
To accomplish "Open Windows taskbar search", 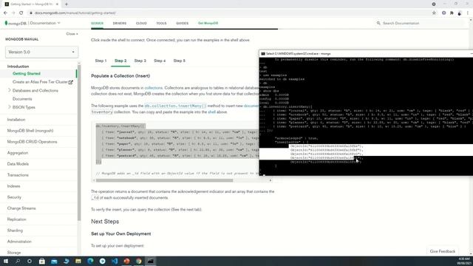I will 18,261.
